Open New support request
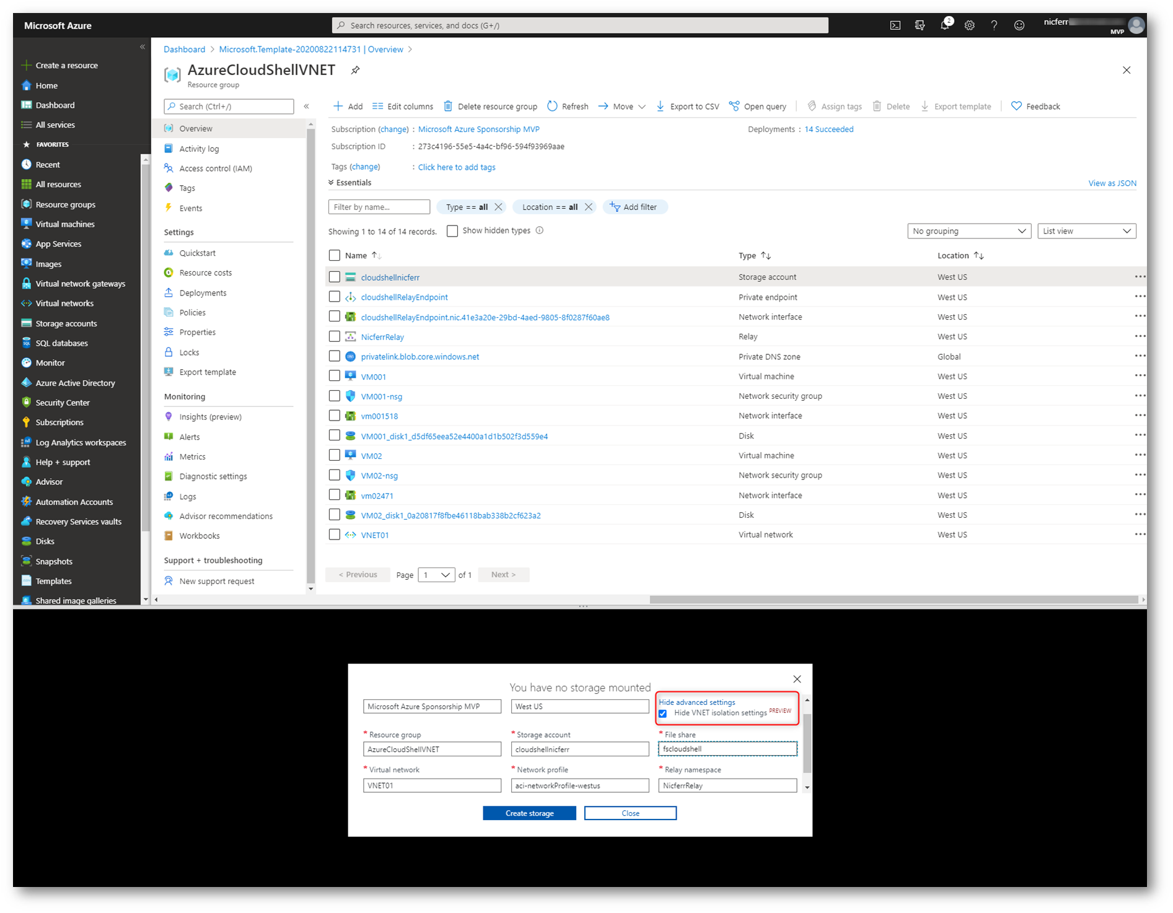 coord(217,581)
